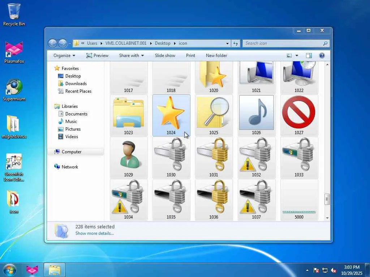
Task: Select the user avatar icon 1029
Action: click(129, 158)
